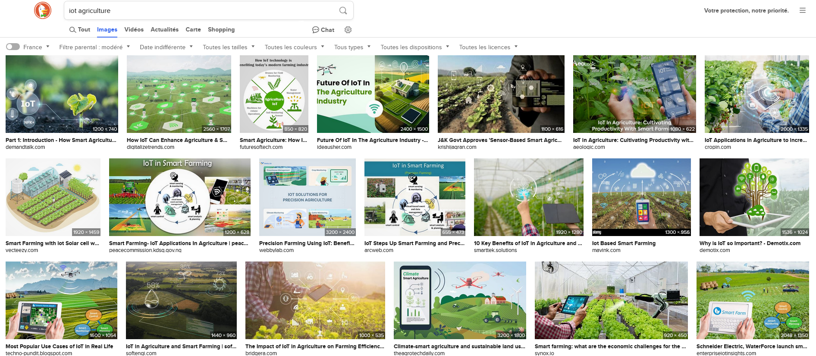Open 'Smart Farming with Iot Solar cell' title

point(52,243)
